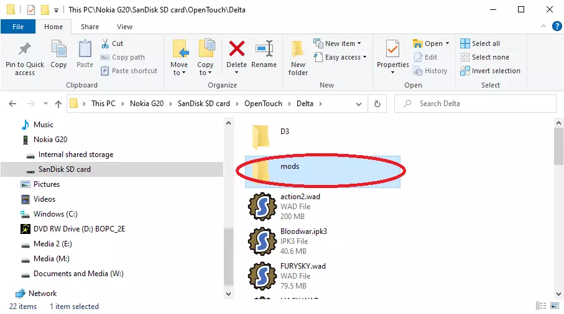The width and height of the screenshot is (564, 314).
Task: Click SanDisk SD card breadcrumb
Action: tap(203, 104)
